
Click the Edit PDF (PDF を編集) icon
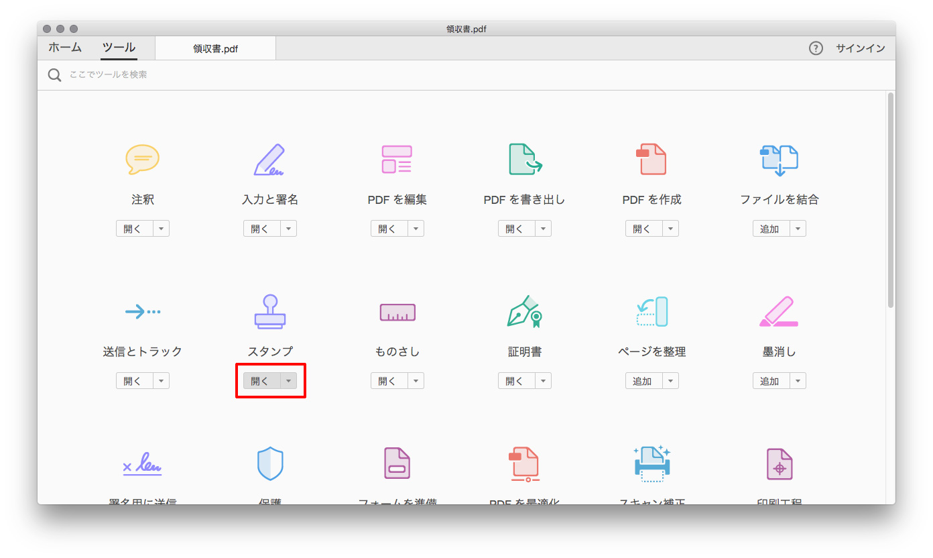[x=397, y=160]
